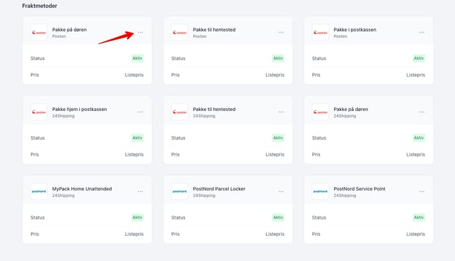
Task: Click Listepris value on Pakke i postkassen card
Action: 415,75
